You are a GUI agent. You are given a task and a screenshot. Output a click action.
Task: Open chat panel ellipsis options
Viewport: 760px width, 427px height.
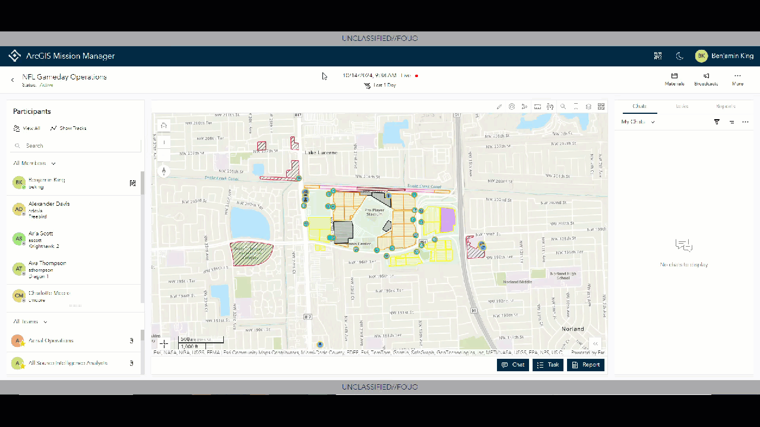(x=745, y=122)
